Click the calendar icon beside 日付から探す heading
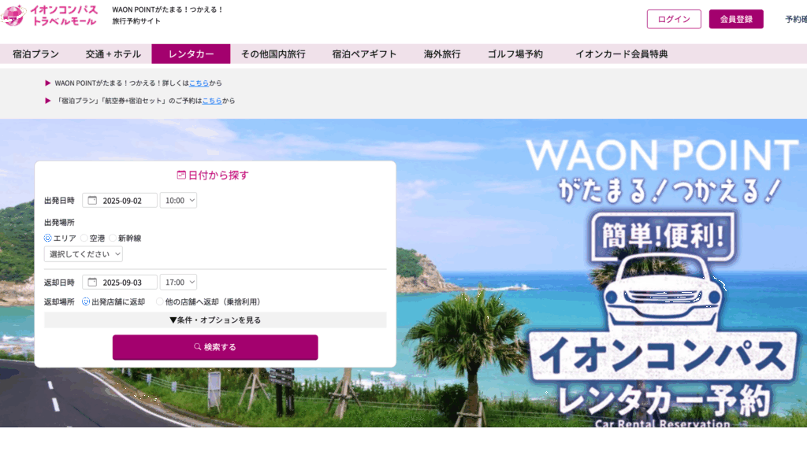This screenshot has width=807, height=451. [181, 175]
